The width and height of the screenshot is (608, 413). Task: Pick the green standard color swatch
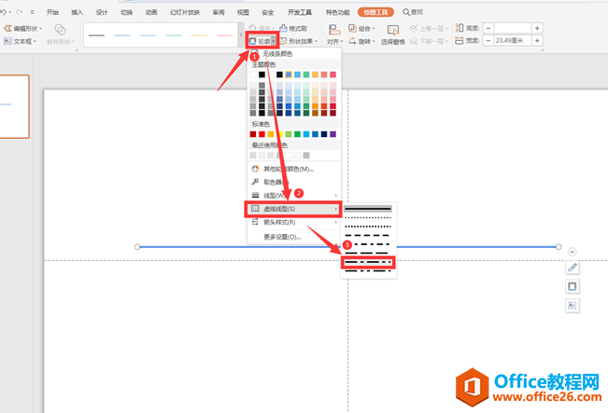[x=297, y=134]
